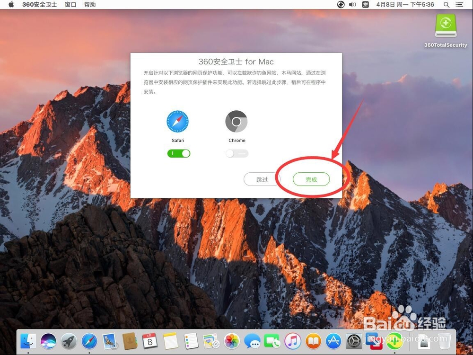Click the Chrome browser icon in the dialog
Screen dimensions: 473x355
[x=236, y=121]
